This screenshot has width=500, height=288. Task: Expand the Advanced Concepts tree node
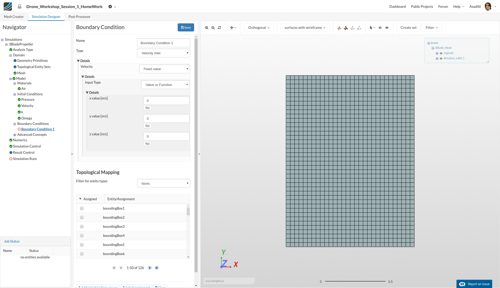click(x=15, y=135)
